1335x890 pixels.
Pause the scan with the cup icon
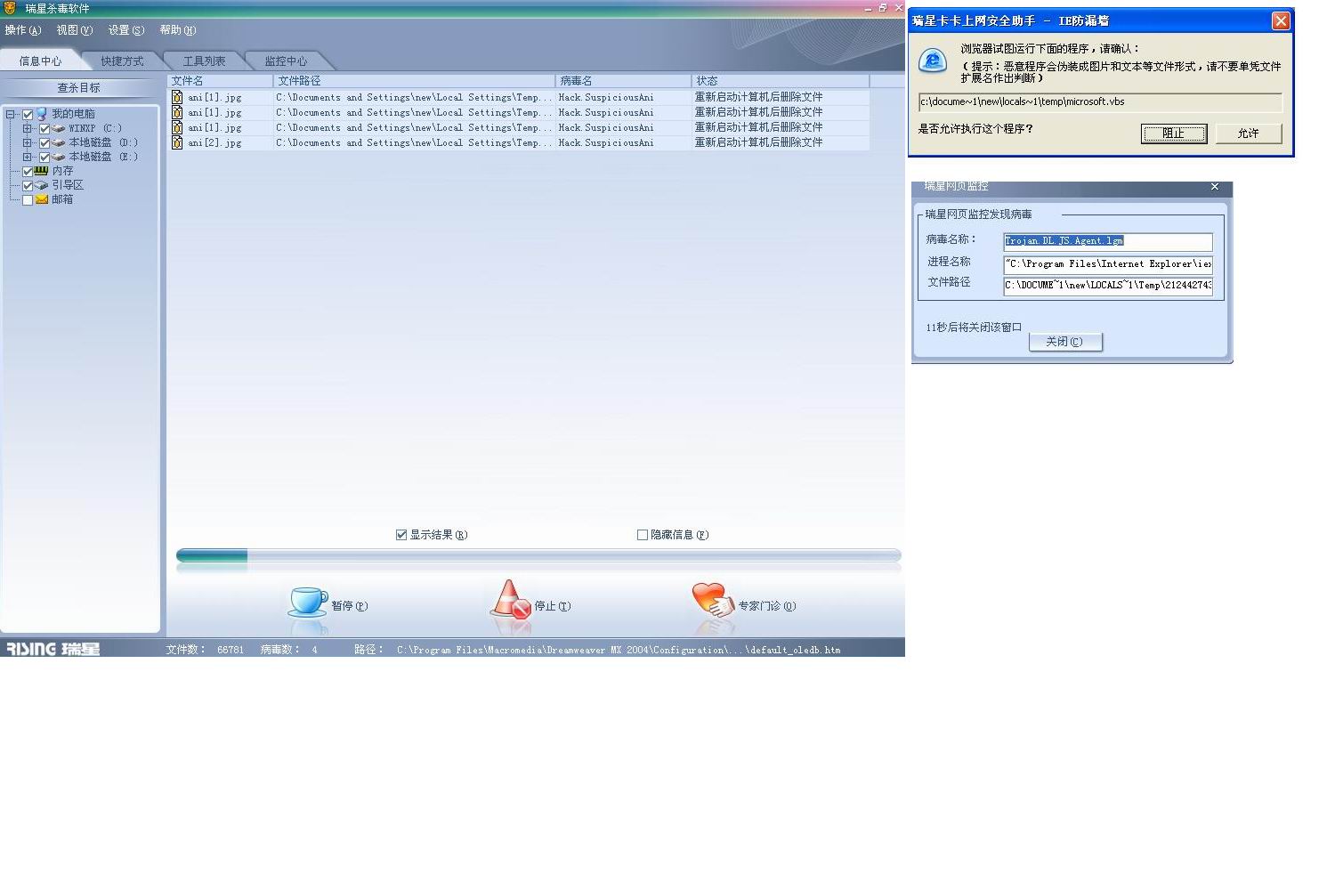click(x=308, y=603)
